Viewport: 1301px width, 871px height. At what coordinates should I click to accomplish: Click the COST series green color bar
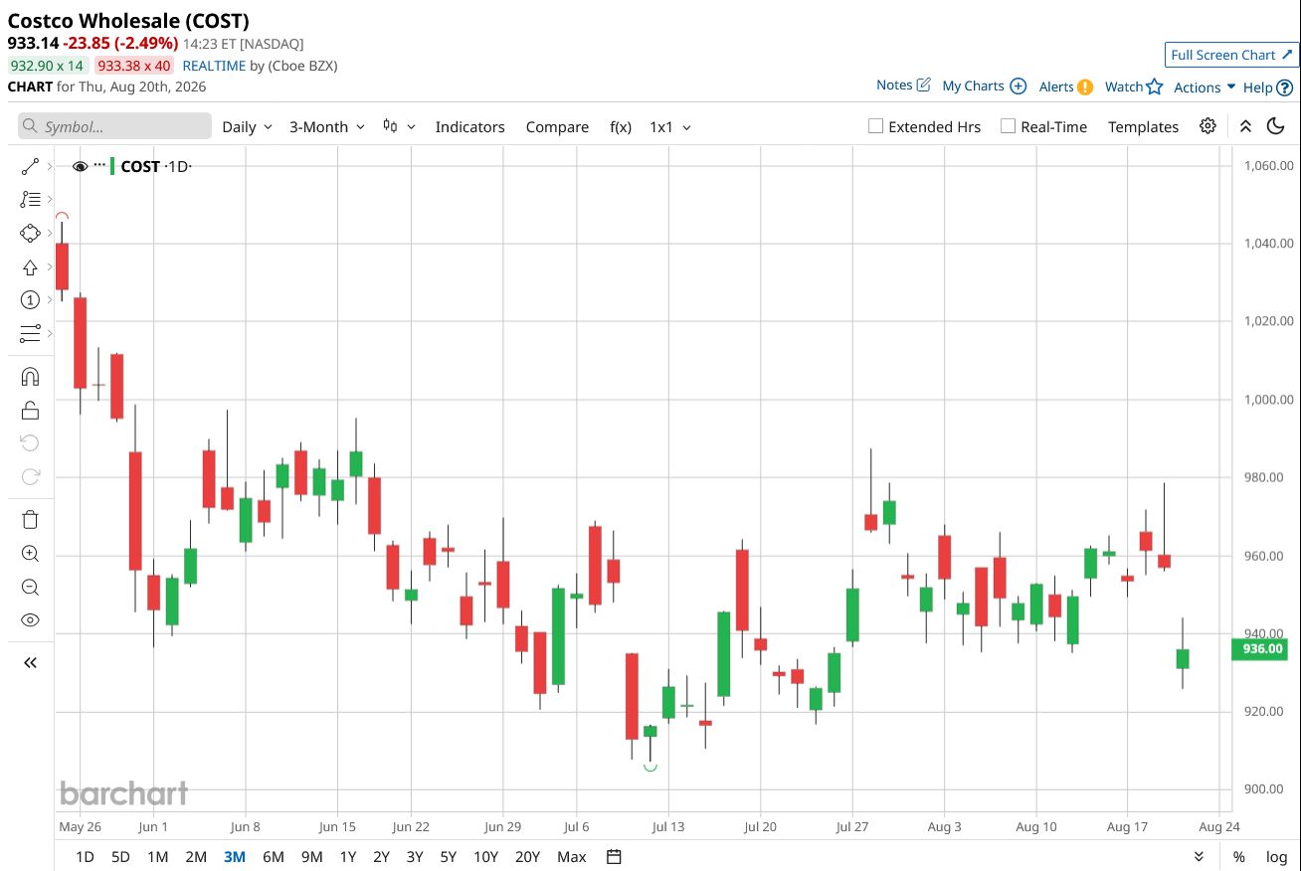112,167
